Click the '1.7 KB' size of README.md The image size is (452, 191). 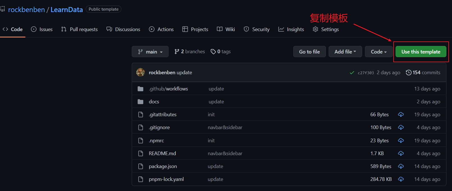(377, 153)
